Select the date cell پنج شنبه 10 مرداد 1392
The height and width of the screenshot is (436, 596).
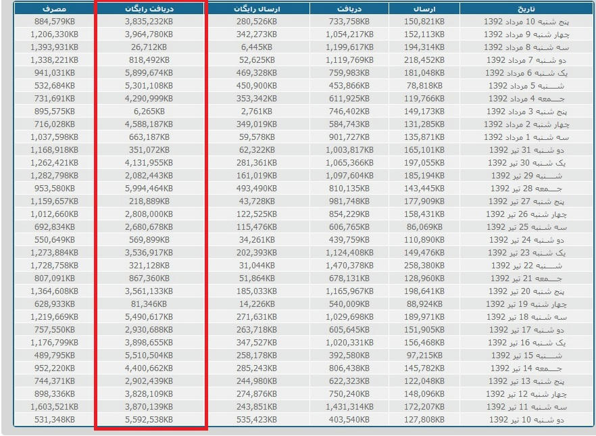(526, 21)
